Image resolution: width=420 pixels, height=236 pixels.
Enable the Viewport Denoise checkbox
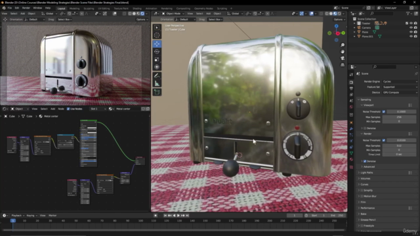pos(365,128)
